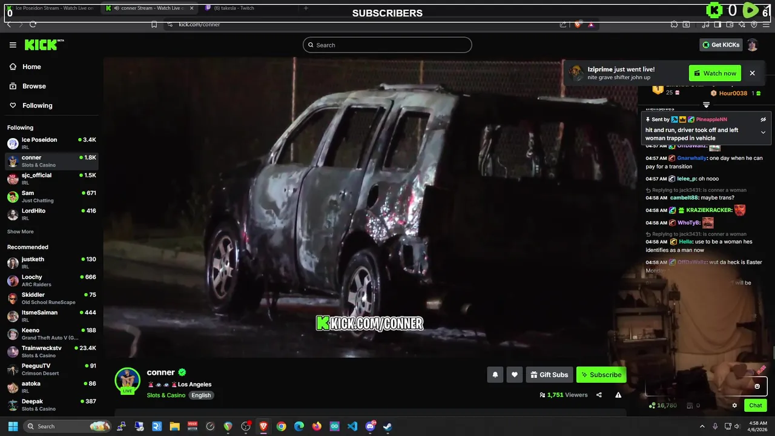Click Gift Subs button
The width and height of the screenshot is (775, 436).
coord(549,375)
